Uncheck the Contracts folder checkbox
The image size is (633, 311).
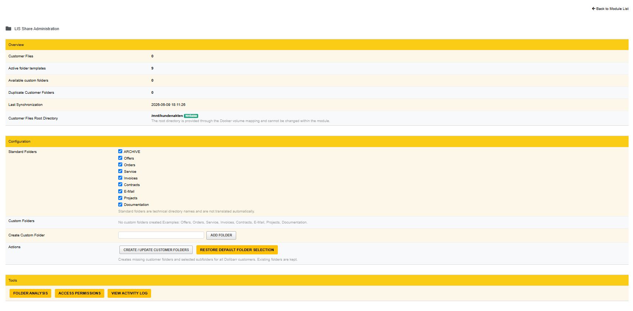coord(120,184)
